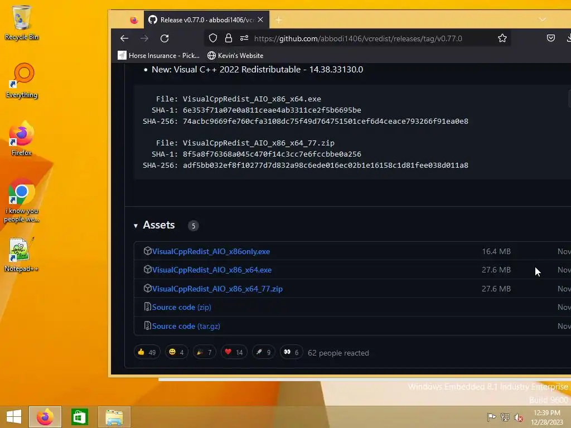The width and height of the screenshot is (571, 428).
Task: Click Firefox icon in taskbar
Action: pos(45,417)
